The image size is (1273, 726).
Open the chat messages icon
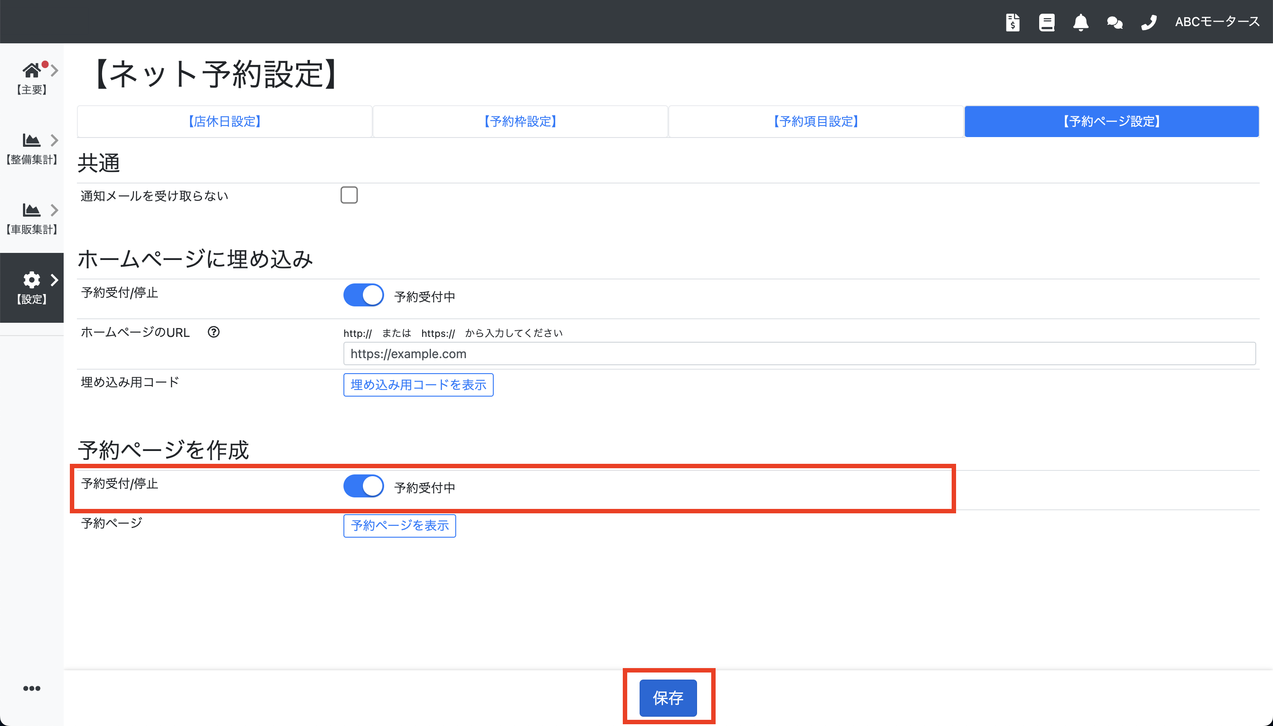pos(1114,23)
